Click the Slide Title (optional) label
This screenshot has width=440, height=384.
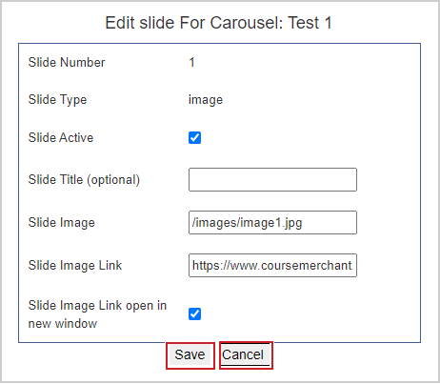coord(84,180)
